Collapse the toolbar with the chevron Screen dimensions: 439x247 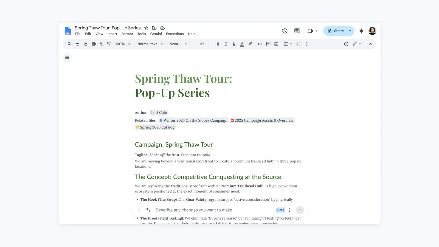point(370,44)
